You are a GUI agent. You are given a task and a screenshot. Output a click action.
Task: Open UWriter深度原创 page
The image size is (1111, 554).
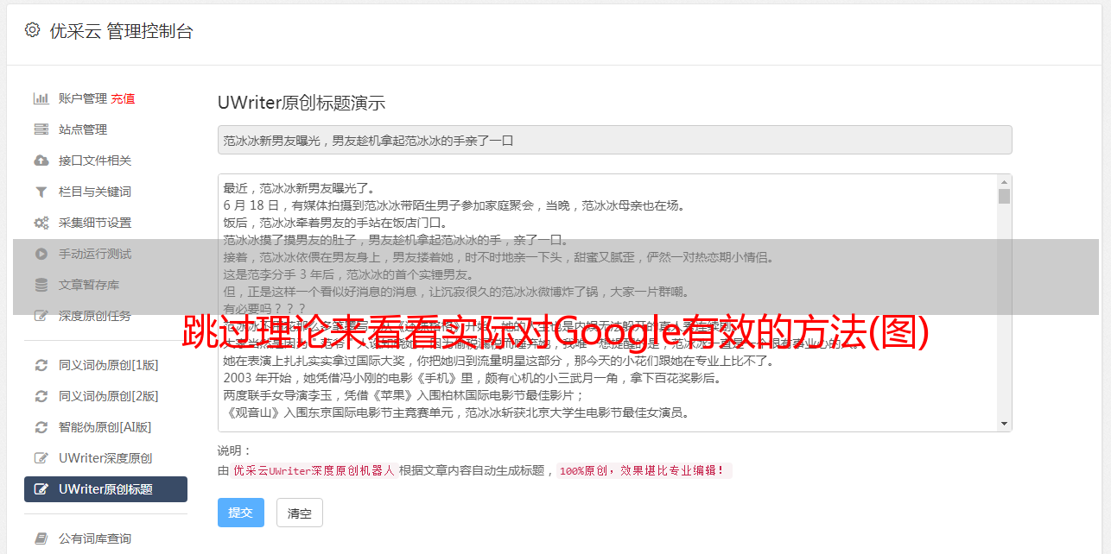(x=105, y=458)
